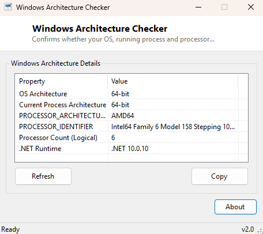Select the PROCESSOR_IDENTIFIER row

point(131,127)
